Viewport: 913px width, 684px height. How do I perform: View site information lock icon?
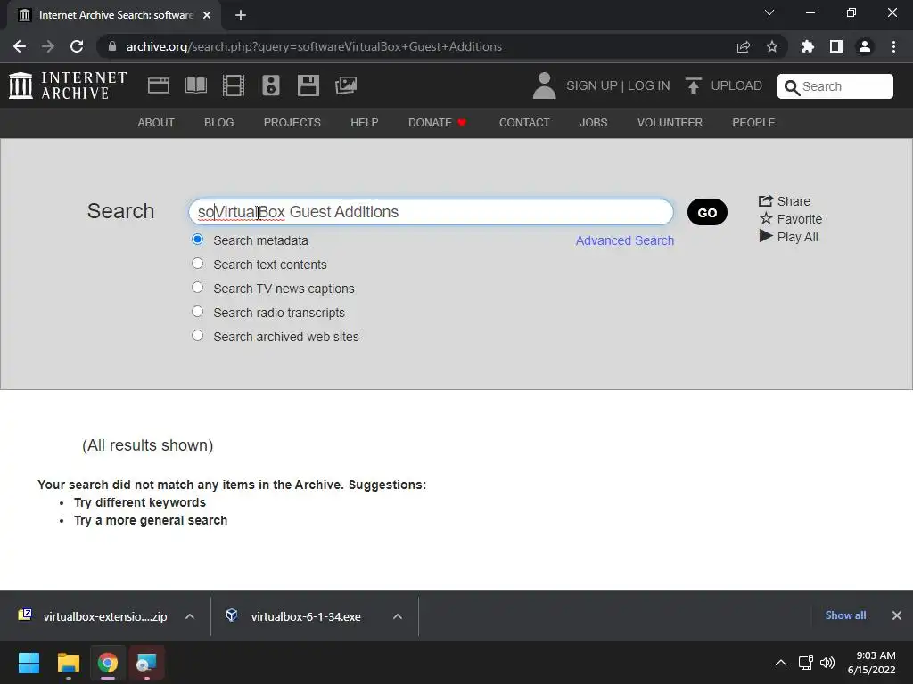[x=112, y=46]
